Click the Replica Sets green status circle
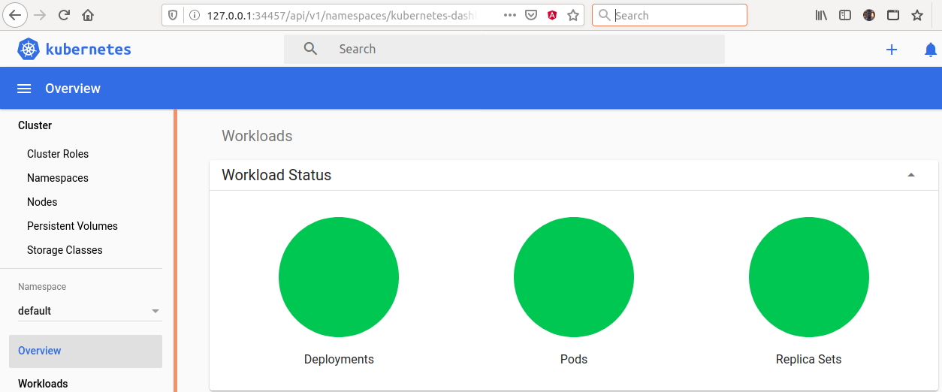Screen dimensions: 942x392 809,277
